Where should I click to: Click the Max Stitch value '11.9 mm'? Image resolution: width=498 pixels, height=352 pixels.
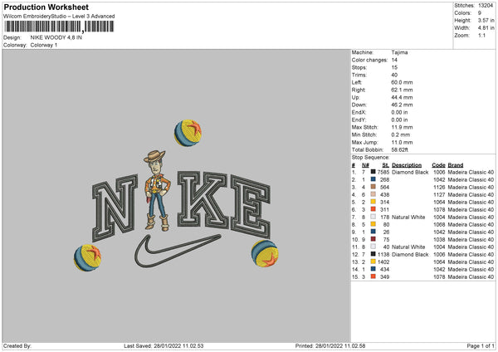(402, 127)
